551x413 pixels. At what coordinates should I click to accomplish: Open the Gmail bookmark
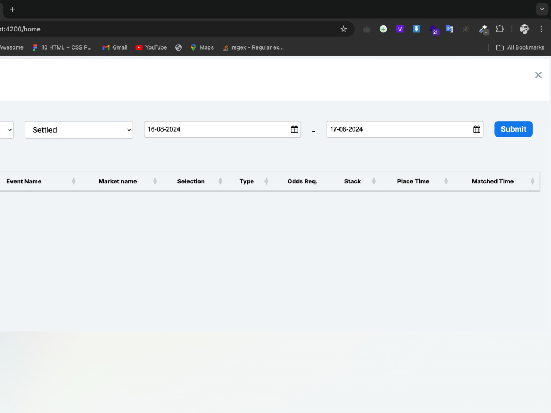pos(115,47)
